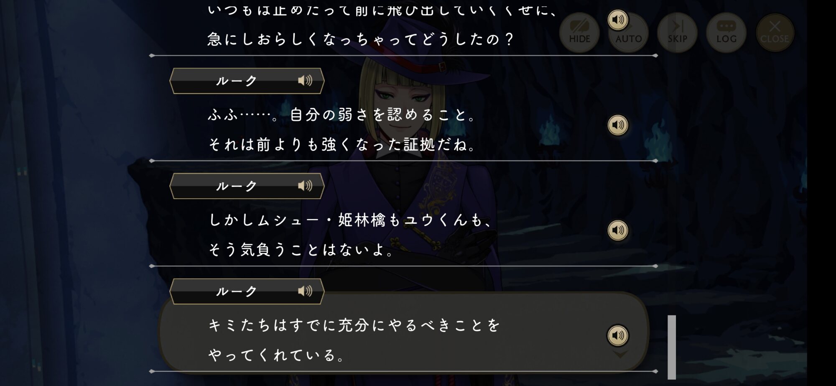This screenshot has height=386, width=836.
Task: Play voice for the top partial dialogue line
Action: 617,20
